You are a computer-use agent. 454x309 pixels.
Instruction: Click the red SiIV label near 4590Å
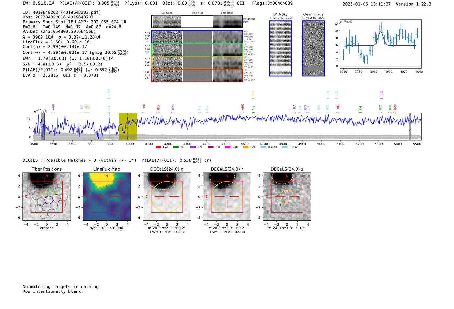click(242, 108)
